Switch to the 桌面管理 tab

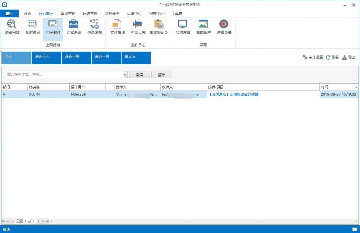click(x=68, y=13)
